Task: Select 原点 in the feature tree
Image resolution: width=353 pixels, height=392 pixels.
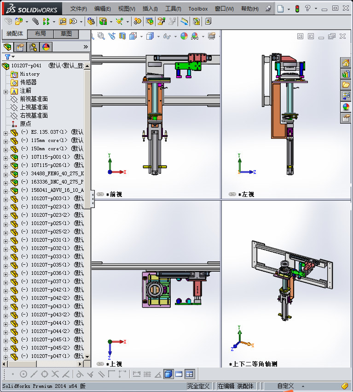Action: coord(25,124)
